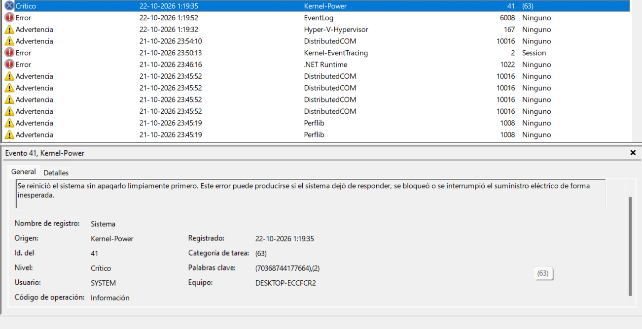This screenshot has height=329, width=642.
Task: Click the "Evento 41, Kernel-Power" pane title
Action: 45,153
